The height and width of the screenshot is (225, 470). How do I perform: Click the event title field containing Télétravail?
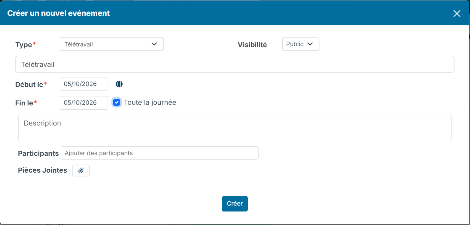click(235, 64)
